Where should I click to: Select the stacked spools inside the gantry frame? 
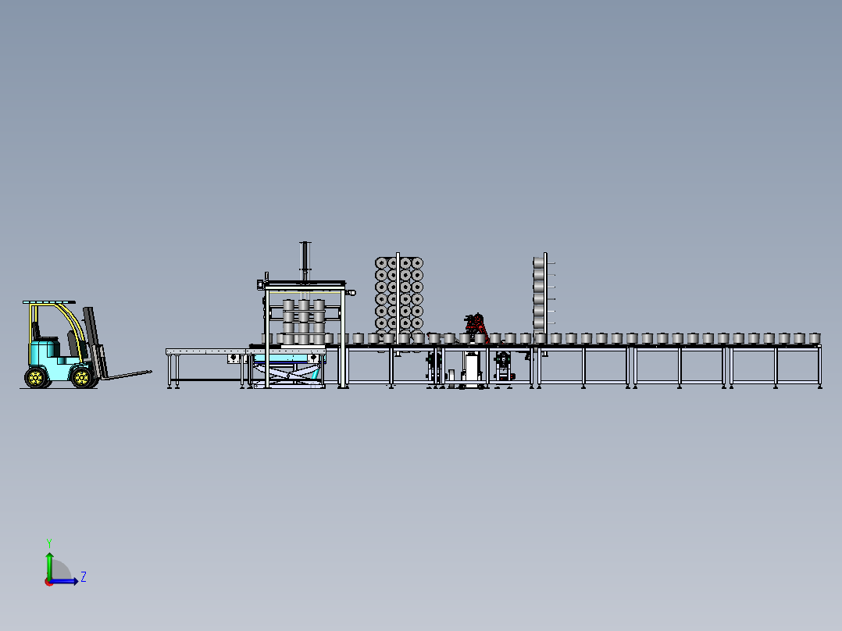pos(303,322)
